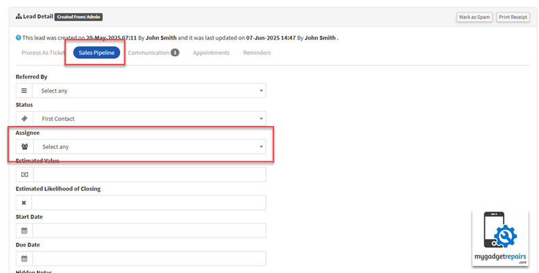
Task: Select the Sales Pipeline tab
Action: pos(97,53)
